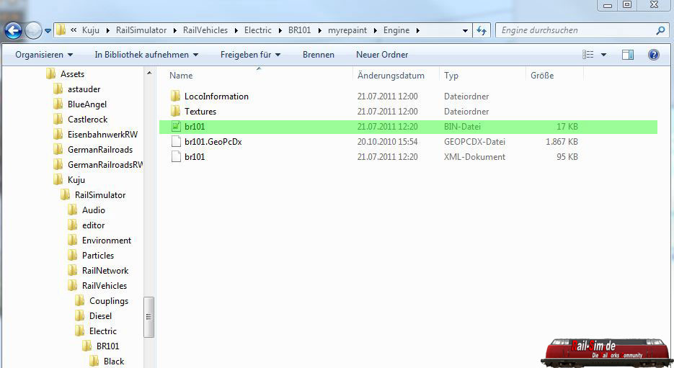Select the br101 XML-Dokument file icon

176,157
